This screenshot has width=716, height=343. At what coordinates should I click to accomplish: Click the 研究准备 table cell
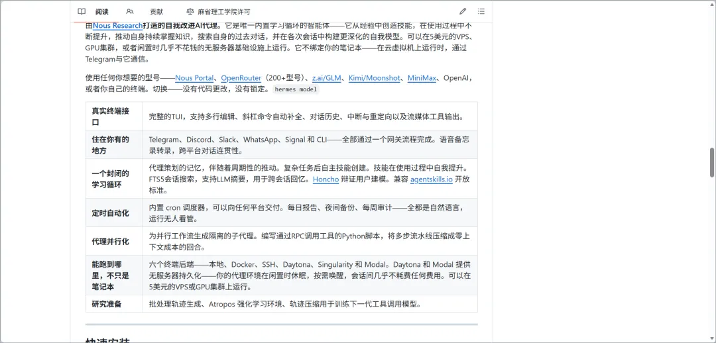(x=114, y=304)
